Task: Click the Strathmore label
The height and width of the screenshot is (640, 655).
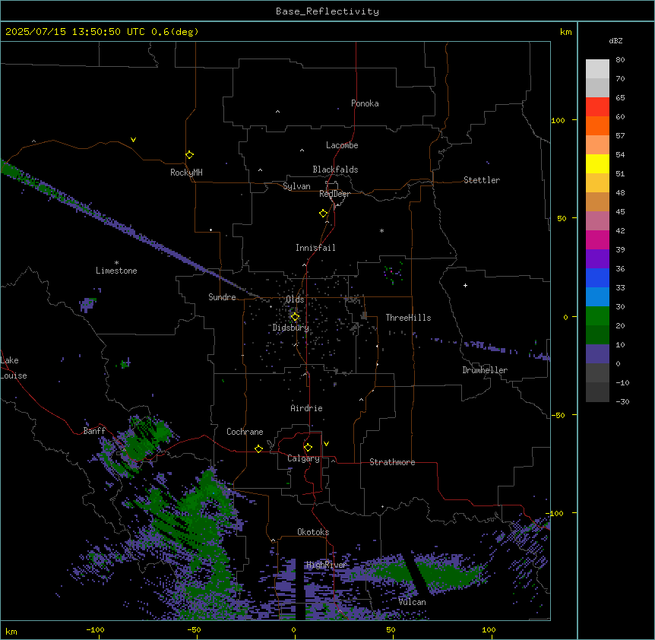Action: 392,462
